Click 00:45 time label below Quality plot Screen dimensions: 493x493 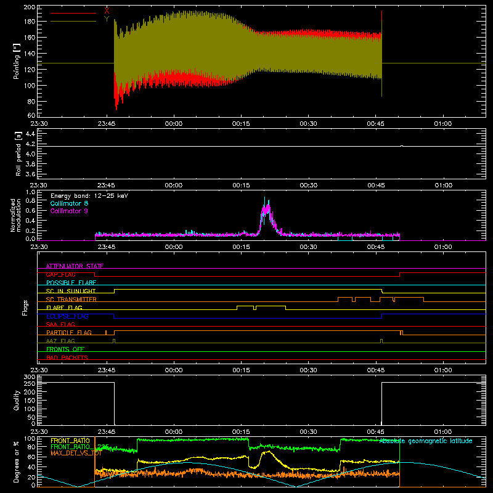376,432
